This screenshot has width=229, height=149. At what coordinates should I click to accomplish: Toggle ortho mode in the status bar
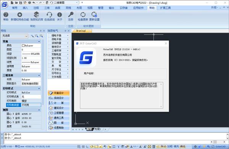tap(87, 146)
